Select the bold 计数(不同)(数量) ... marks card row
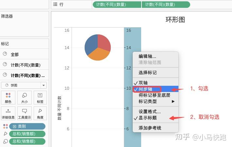Screen dimensions: 232x147 (25, 75)
